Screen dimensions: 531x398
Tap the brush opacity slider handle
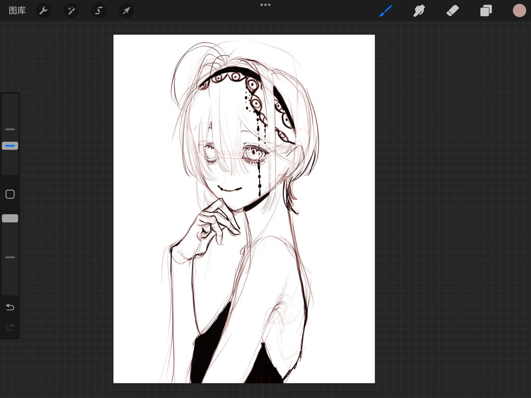[10, 218]
